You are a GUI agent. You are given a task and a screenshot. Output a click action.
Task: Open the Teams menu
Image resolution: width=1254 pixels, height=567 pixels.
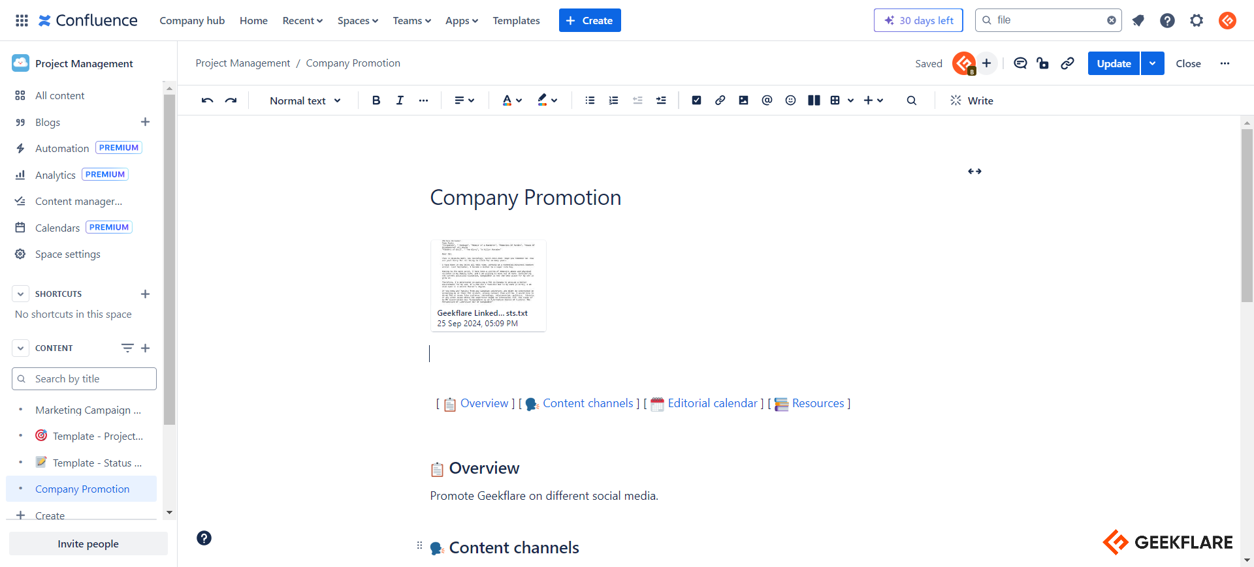coord(412,20)
